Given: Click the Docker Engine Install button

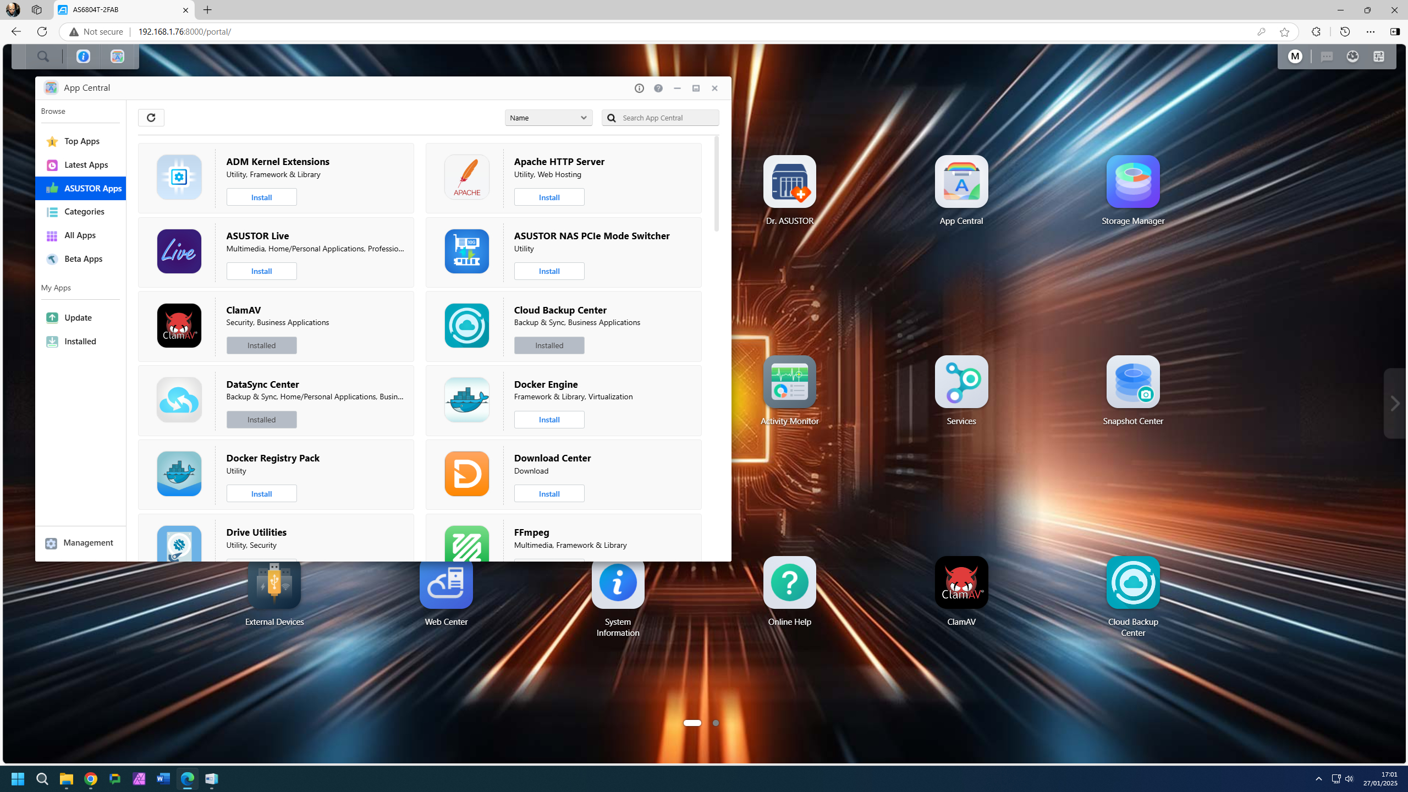Looking at the screenshot, I should coord(549,419).
